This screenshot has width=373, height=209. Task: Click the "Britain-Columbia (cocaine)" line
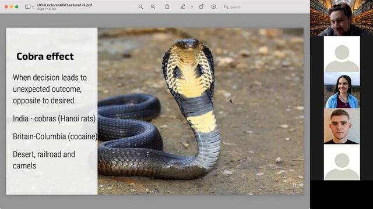tap(55, 136)
